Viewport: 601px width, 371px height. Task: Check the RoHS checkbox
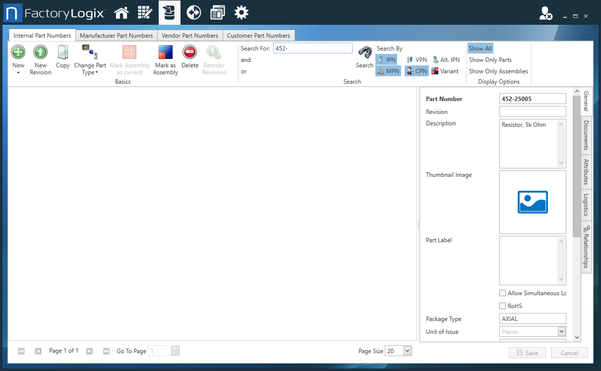[x=502, y=306]
